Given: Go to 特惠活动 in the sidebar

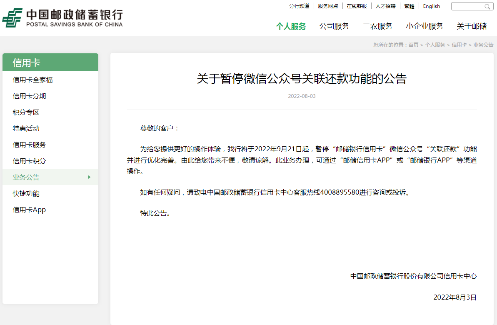Looking at the screenshot, I should [x=26, y=129].
